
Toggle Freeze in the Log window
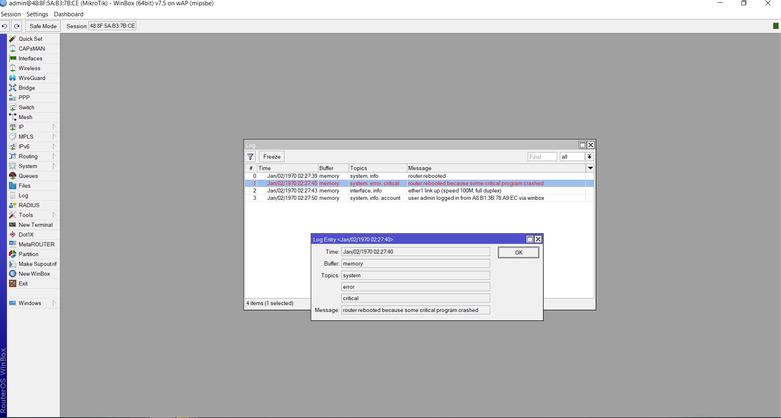(x=272, y=157)
